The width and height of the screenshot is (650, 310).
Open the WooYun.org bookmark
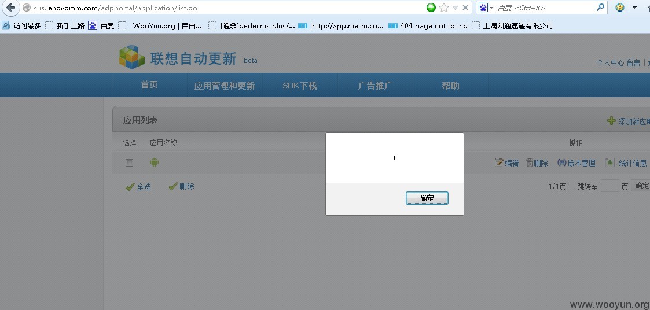pyautogui.click(x=160, y=25)
